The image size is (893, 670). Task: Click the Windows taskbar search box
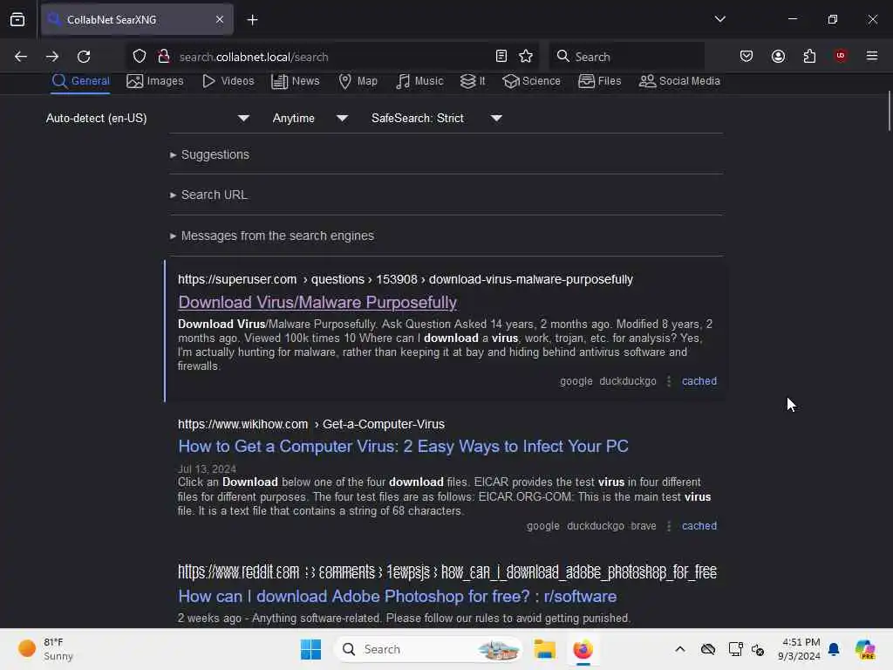coord(428,649)
